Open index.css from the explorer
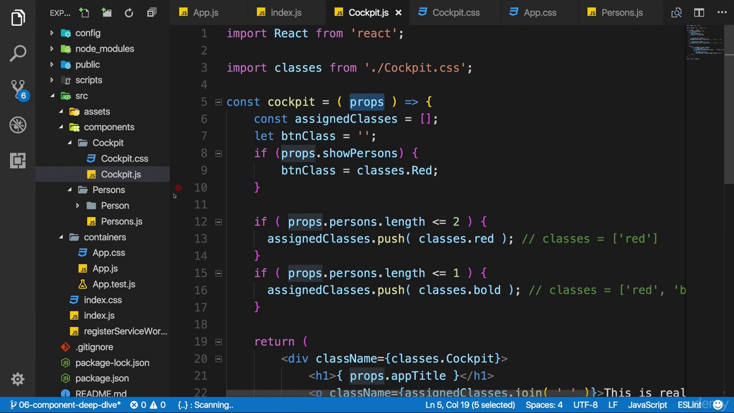 pyautogui.click(x=102, y=300)
